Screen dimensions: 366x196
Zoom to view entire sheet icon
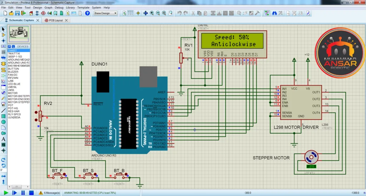(164, 13)
